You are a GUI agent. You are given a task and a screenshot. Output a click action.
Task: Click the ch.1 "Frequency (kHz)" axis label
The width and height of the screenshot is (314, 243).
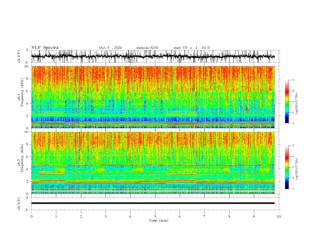[22, 92]
